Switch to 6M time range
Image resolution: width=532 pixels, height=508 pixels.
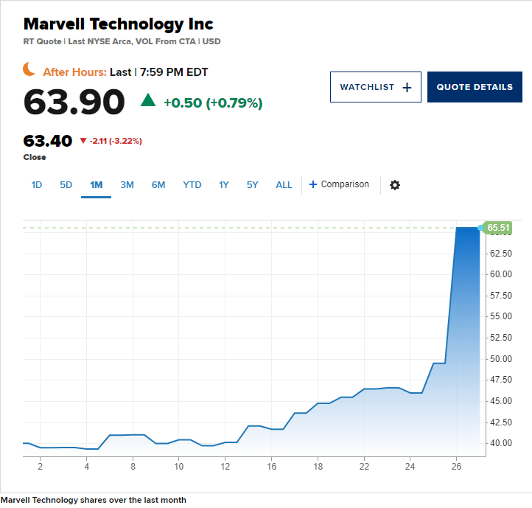point(158,185)
